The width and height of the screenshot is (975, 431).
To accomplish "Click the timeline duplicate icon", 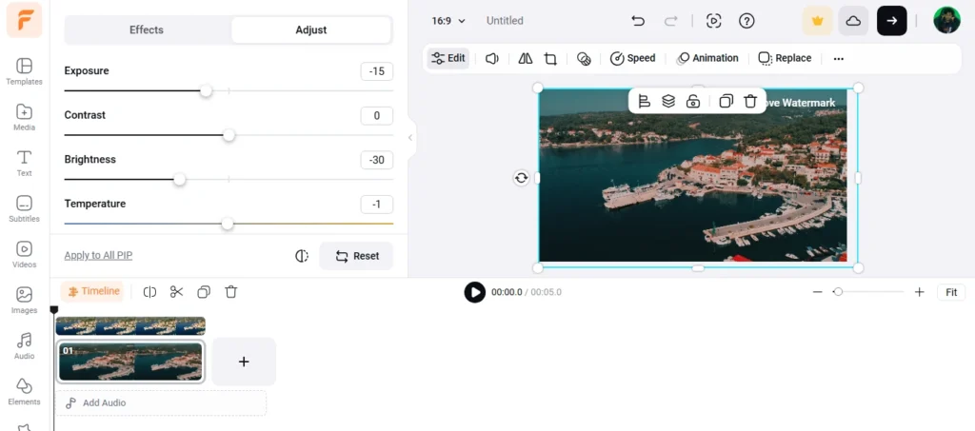I will point(204,292).
